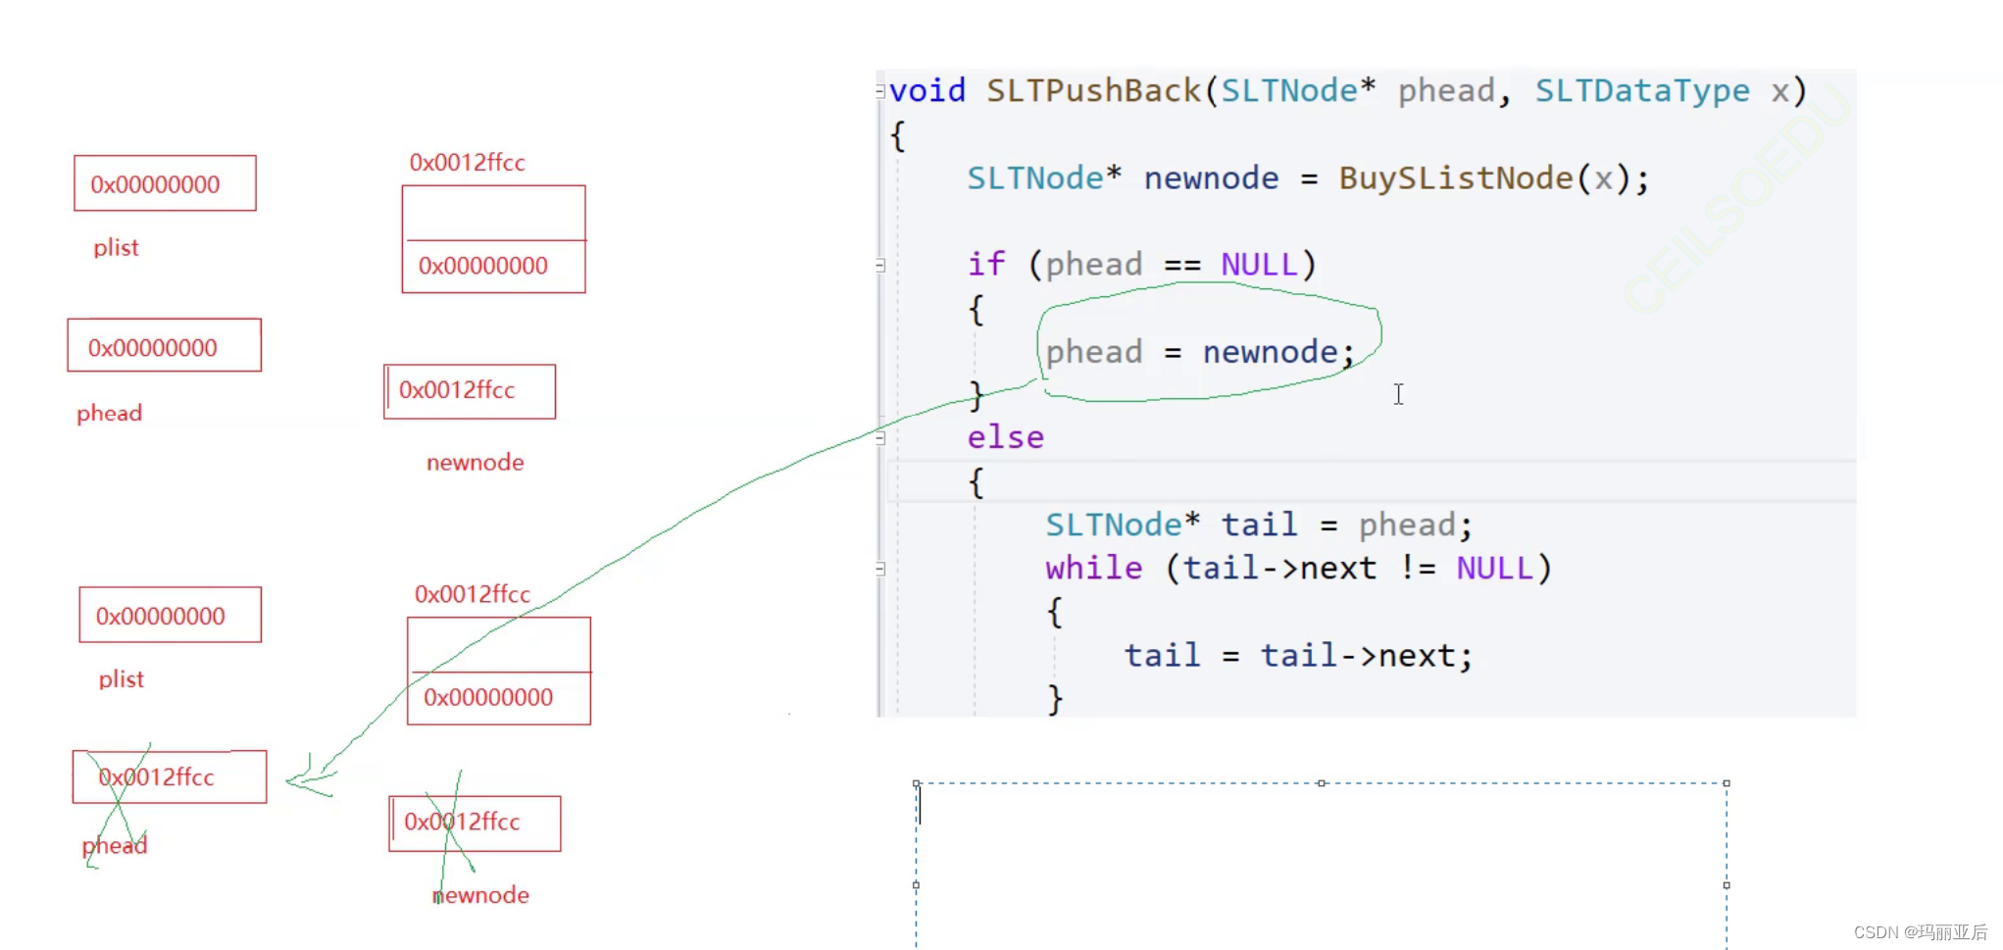
Task: Collapse the if (phead == NULL) block
Action: click(x=879, y=265)
